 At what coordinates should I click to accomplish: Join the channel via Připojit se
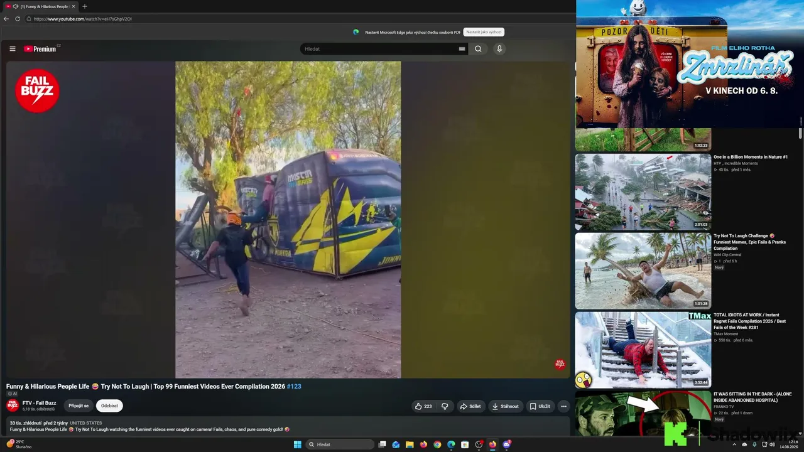(x=79, y=406)
